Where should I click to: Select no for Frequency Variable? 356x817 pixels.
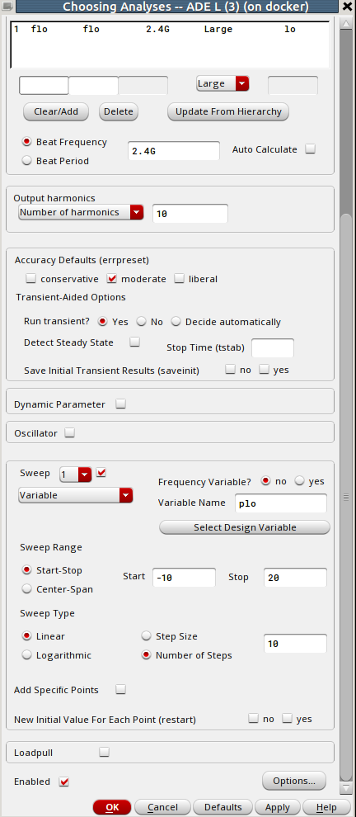(x=266, y=481)
